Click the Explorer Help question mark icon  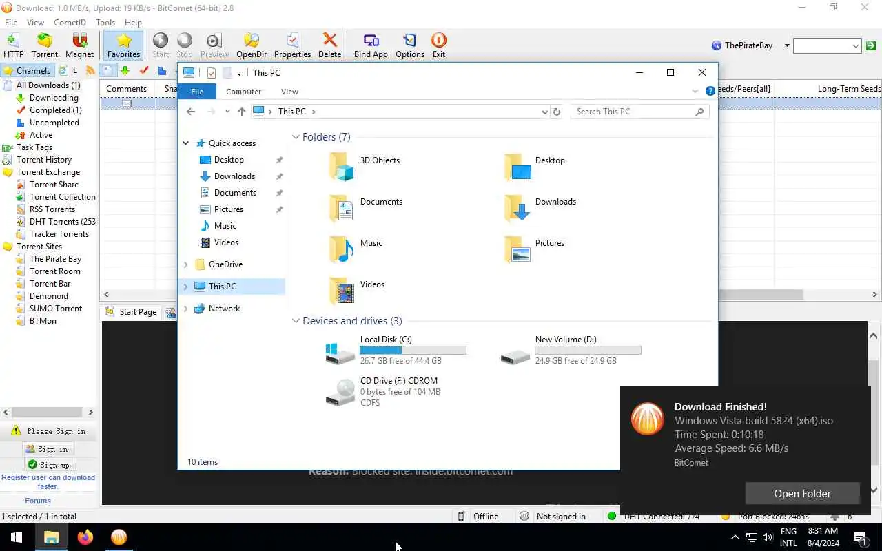(710, 91)
